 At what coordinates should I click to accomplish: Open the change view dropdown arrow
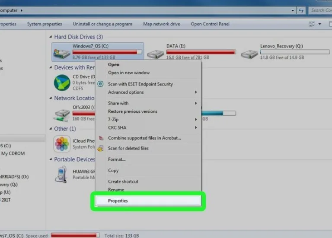click(320, 24)
